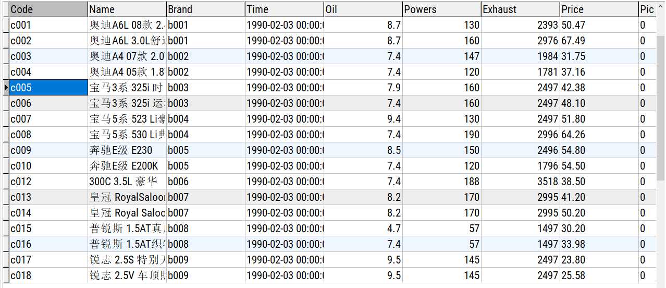Click name cell 300C 3.5L 豪华
The height and width of the screenshot is (288, 666).
[x=127, y=182]
